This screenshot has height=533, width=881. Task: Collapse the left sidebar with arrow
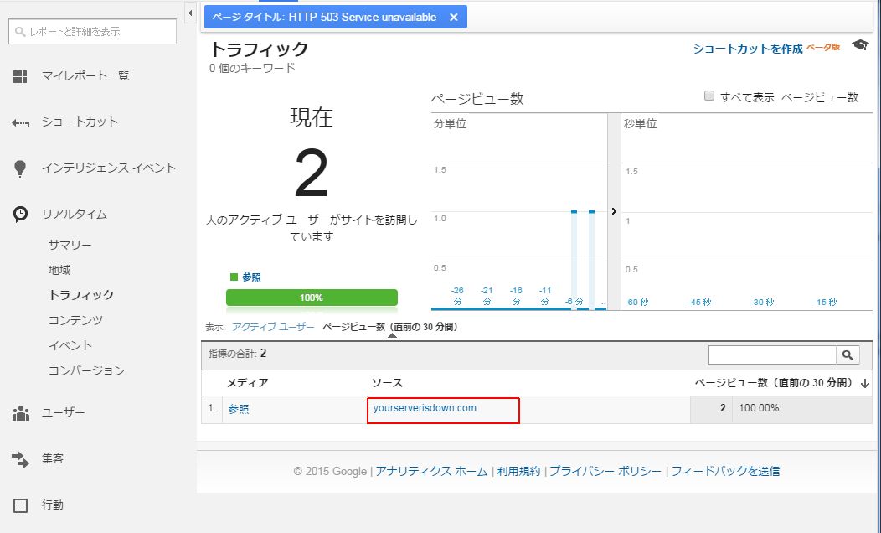190,13
